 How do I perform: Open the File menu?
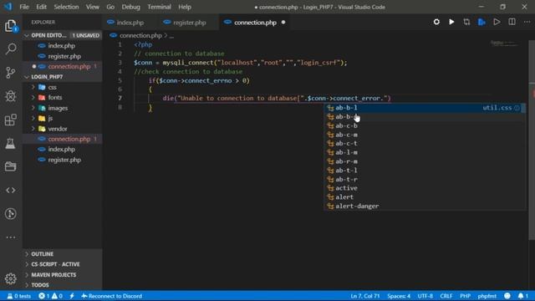pyautogui.click(x=24, y=7)
